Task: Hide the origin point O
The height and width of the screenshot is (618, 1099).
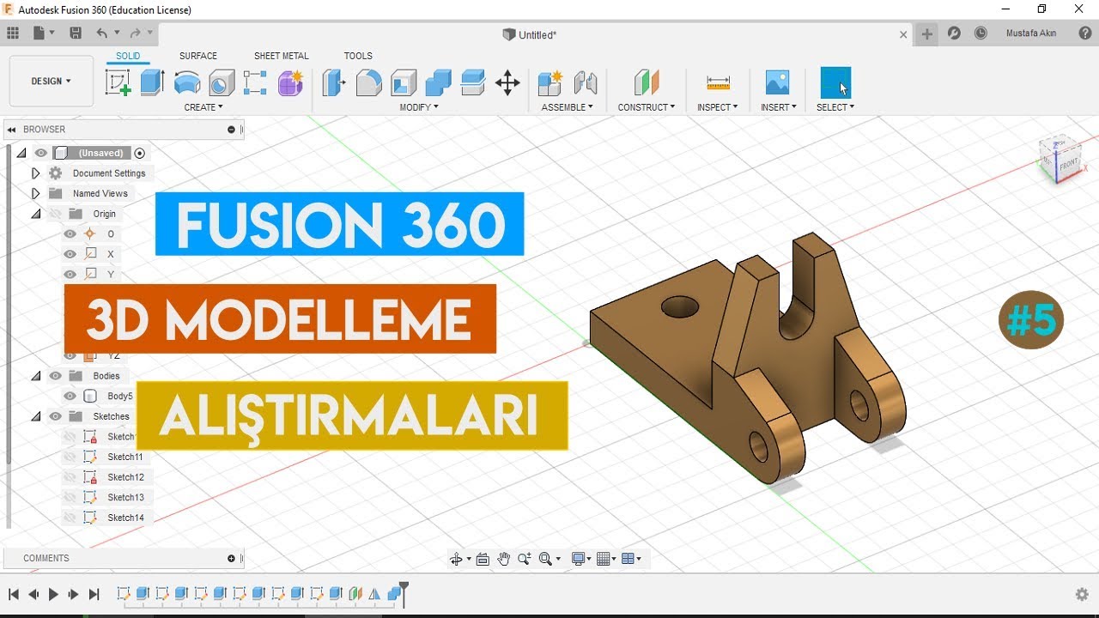Action: pyautogui.click(x=70, y=234)
